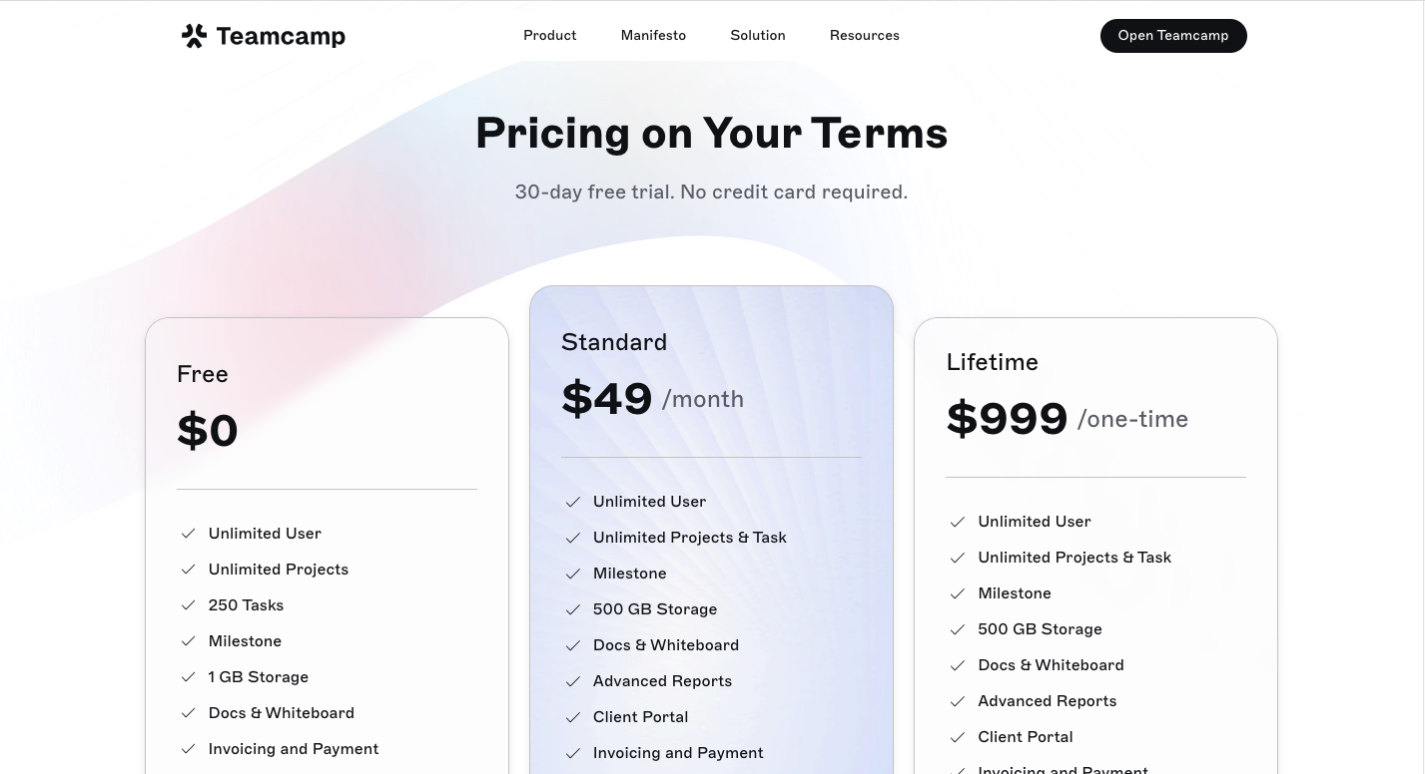The image size is (1425, 774).
Task: Click the Open Teamcamp button
Action: [1173, 36]
